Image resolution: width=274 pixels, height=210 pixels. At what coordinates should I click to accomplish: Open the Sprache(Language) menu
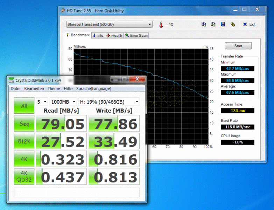94,89
